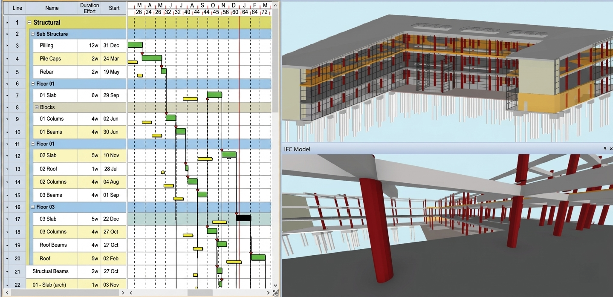Click the 02 Feb start date for Roof

tap(114, 259)
